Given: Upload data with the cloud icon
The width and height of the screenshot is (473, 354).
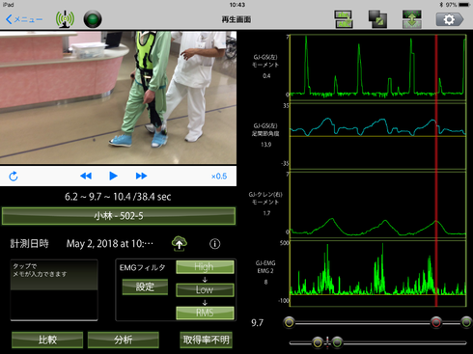Looking at the screenshot, I should pos(180,243).
